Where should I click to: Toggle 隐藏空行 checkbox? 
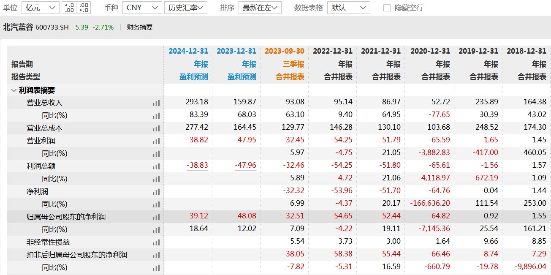point(386,8)
